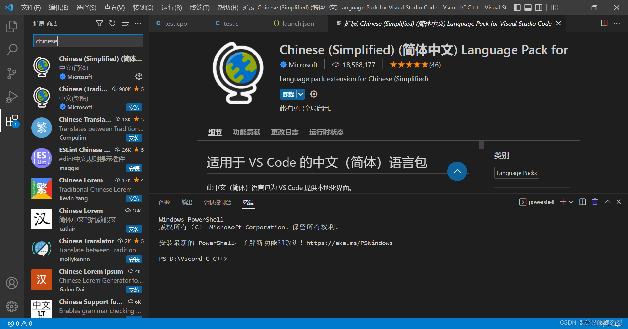Open extensions view more actions menu

138,23
